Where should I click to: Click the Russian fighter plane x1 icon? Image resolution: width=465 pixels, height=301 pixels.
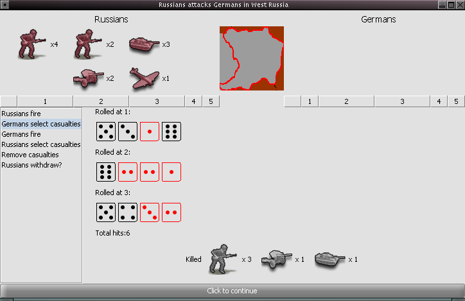[x=145, y=78]
